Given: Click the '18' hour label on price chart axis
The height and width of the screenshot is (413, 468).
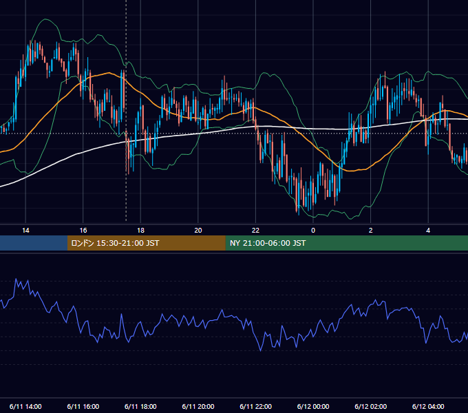Looking at the screenshot, I should click(140, 231).
